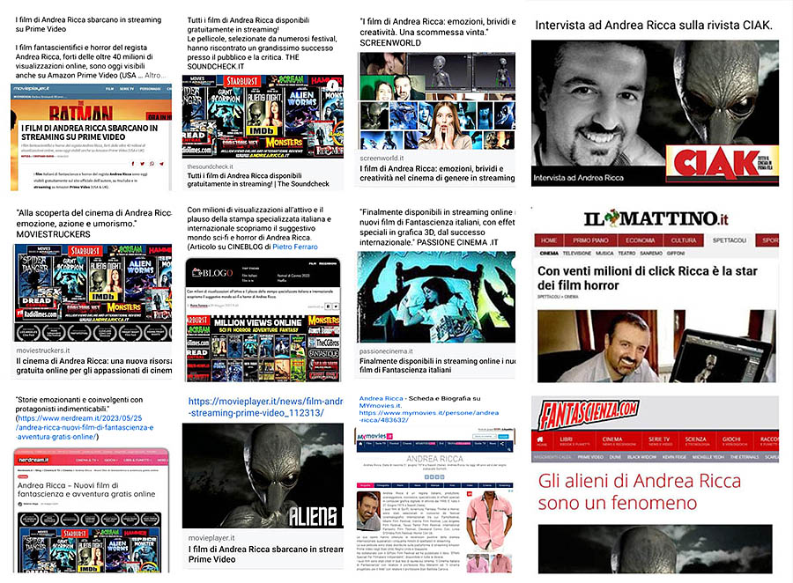Image resolution: width=793 pixels, height=583 pixels.
Task: Click the ALIENS alien head thumbnail from movieplayer.it
Action: [263, 476]
